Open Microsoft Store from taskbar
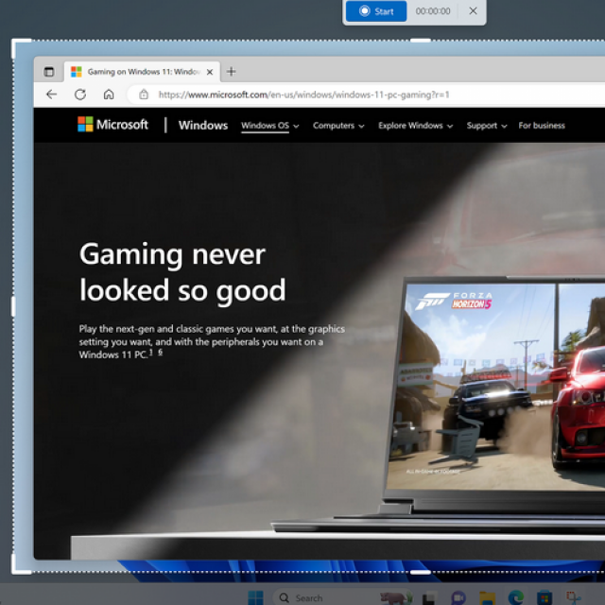 point(544,597)
